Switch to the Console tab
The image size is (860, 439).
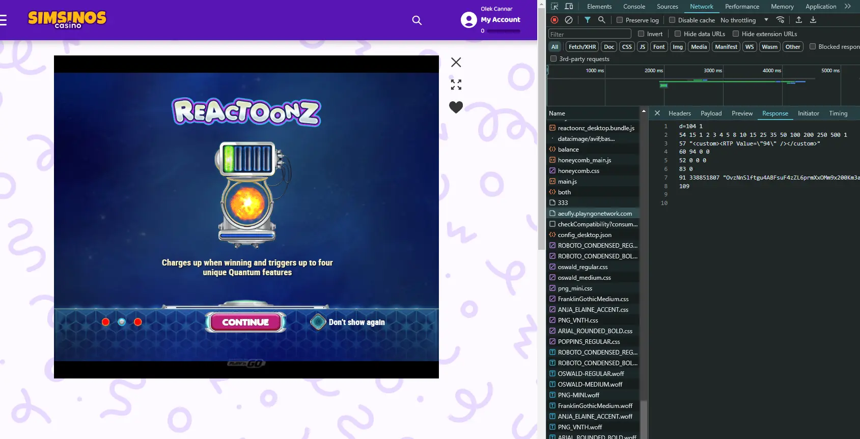tap(634, 7)
